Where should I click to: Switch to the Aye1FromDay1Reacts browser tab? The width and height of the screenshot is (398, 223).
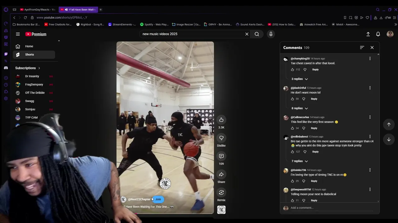(38, 10)
